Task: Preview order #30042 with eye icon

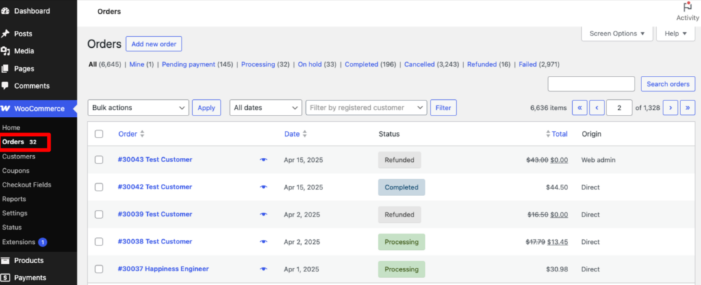Action: [264, 187]
